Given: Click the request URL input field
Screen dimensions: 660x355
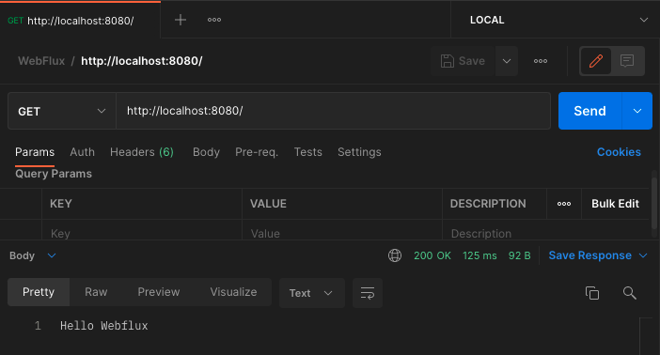Looking at the screenshot, I should pos(333,111).
